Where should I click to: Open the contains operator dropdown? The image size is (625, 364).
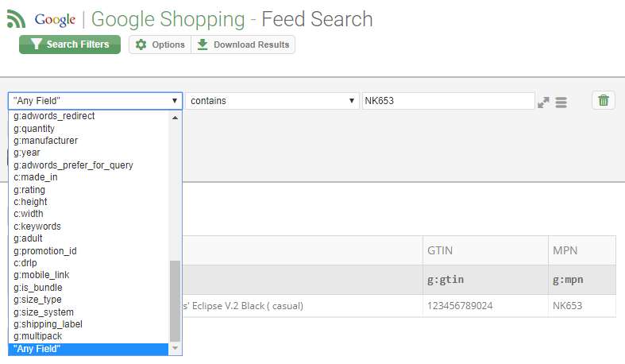pos(272,101)
